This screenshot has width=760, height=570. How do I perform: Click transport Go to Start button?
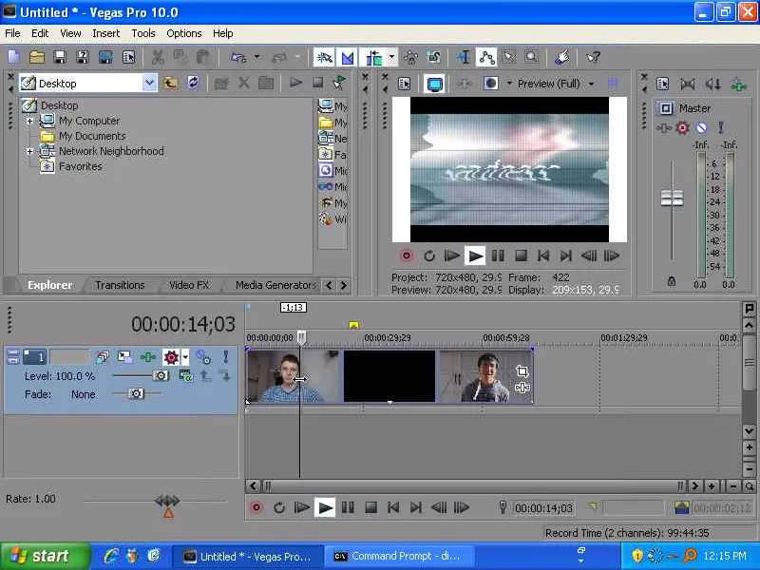click(393, 507)
